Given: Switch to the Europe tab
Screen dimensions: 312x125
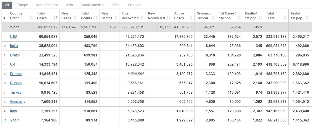Looking at the screenshot, I should click(x=22, y=5).
